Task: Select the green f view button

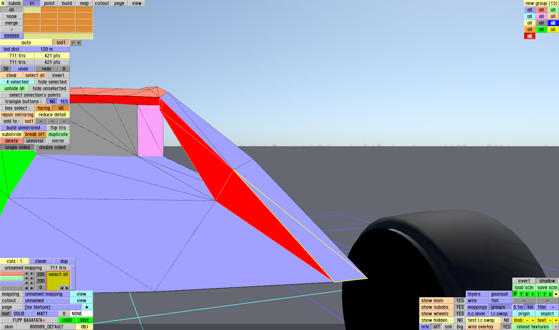Action: point(521,294)
